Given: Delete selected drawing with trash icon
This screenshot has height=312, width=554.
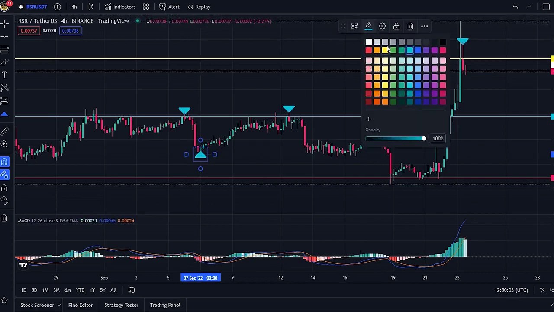Looking at the screenshot, I should click(x=410, y=26).
